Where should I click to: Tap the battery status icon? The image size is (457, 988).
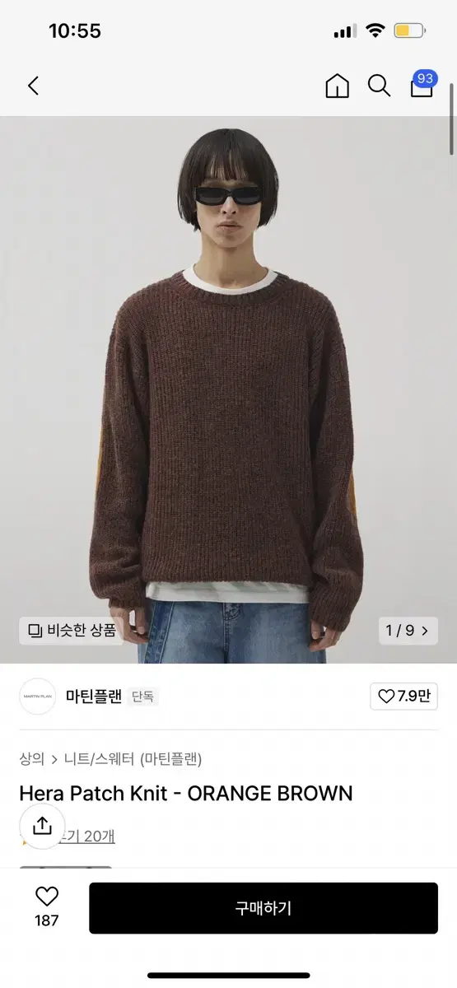[409, 31]
